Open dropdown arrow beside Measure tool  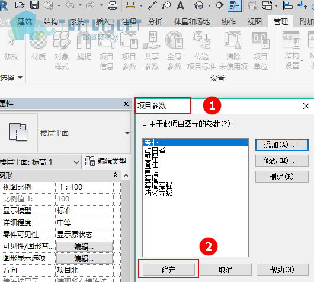(x=141, y=5)
